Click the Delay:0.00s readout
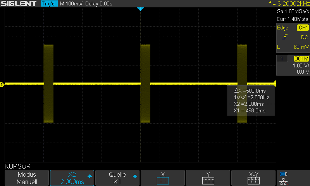This screenshot has width=310, height=186. (99, 3)
